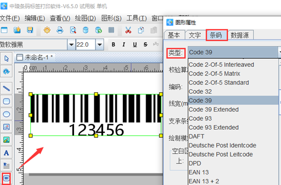Toggle strikethrough text formatting
Screen dimensions: 281x185
pos(146,45)
